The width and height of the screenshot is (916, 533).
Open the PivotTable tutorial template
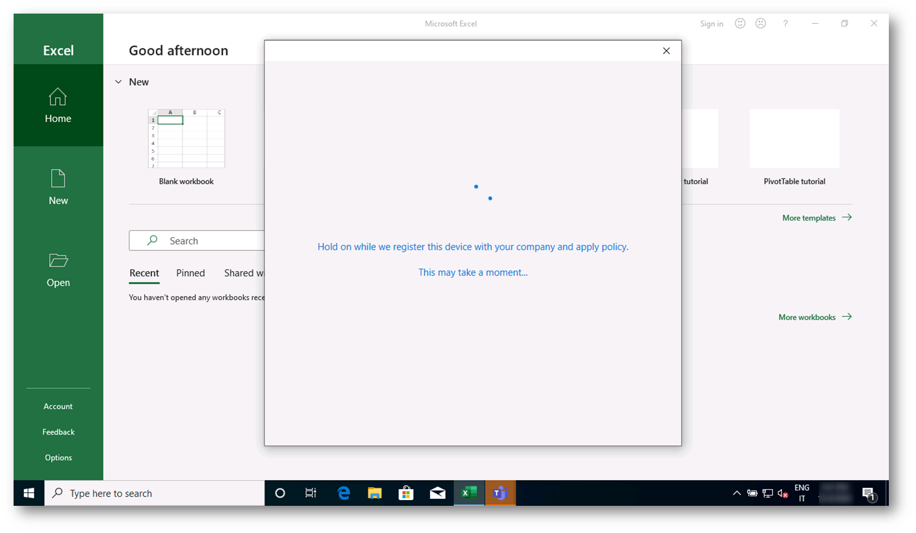pyautogui.click(x=794, y=147)
